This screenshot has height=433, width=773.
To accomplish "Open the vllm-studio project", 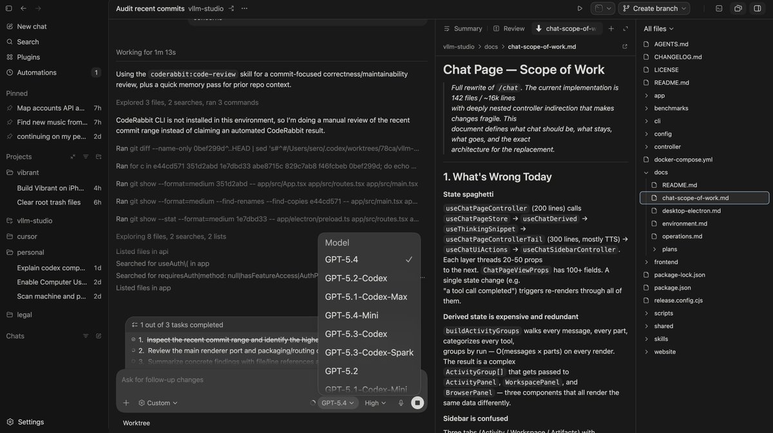I will point(35,221).
